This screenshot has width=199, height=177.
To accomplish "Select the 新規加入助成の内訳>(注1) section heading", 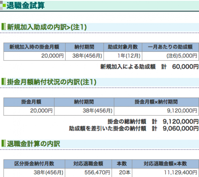I will 47,27.
